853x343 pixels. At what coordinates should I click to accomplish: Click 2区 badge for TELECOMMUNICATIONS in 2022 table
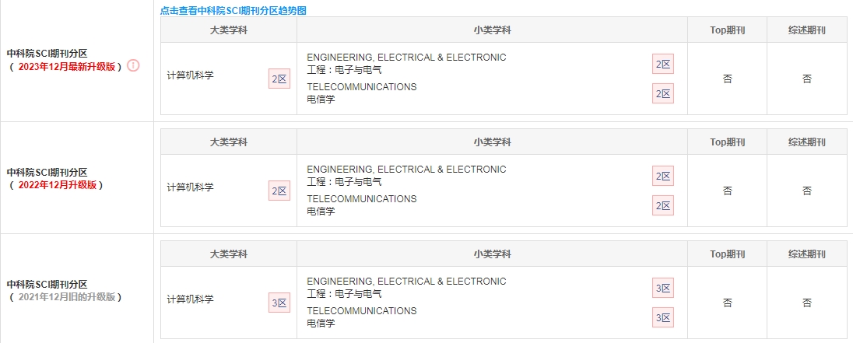(663, 205)
